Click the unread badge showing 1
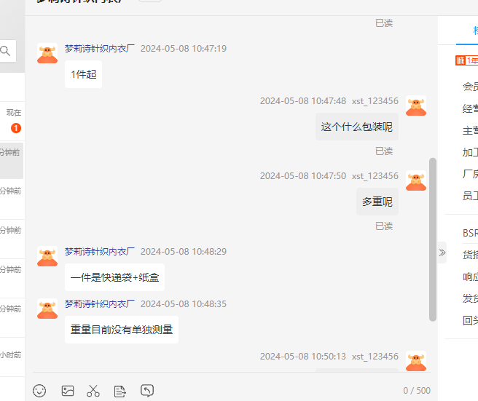This screenshot has width=478, height=401. 16,128
